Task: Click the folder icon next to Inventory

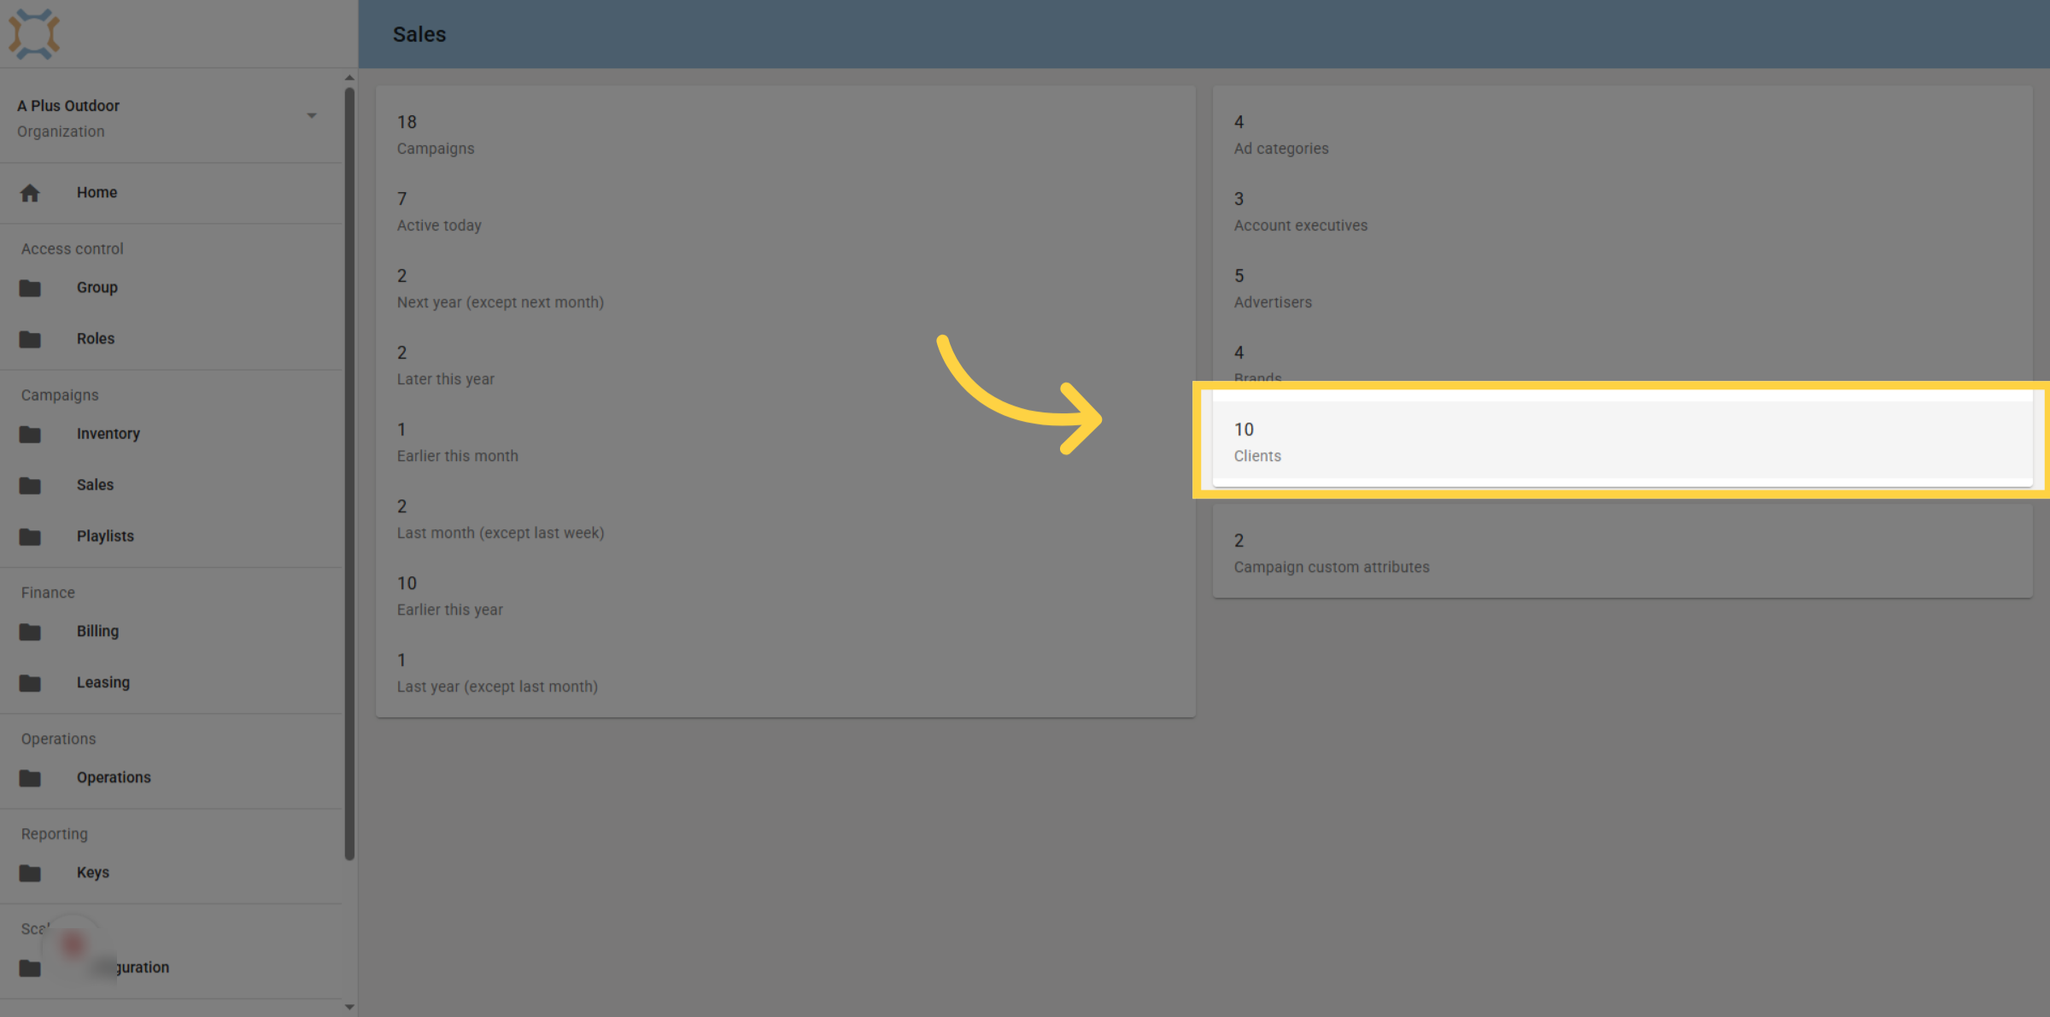Action: (30, 434)
